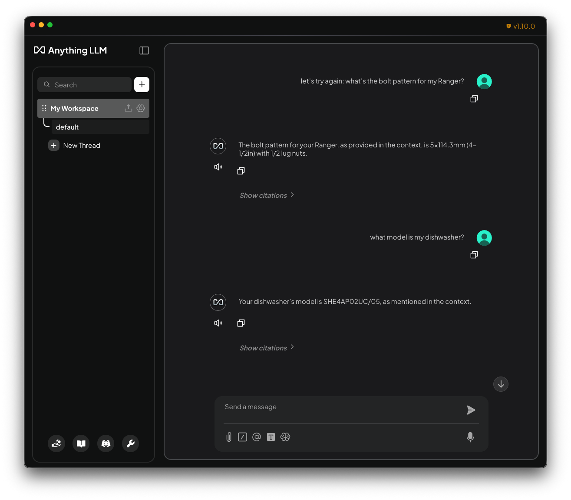Mention an agent with the @ icon
The width and height of the screenshot is (571, 500).
tap(256, 437)
